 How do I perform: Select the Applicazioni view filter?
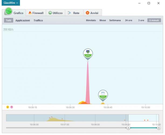(23, 20)
